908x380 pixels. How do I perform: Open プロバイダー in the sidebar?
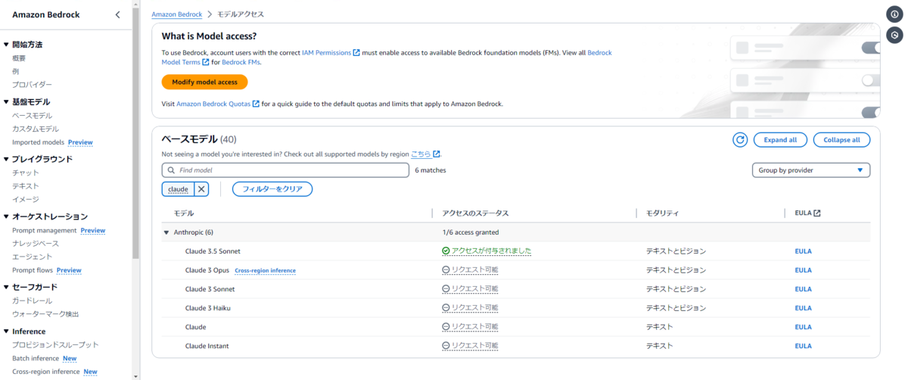pos(33,85)
